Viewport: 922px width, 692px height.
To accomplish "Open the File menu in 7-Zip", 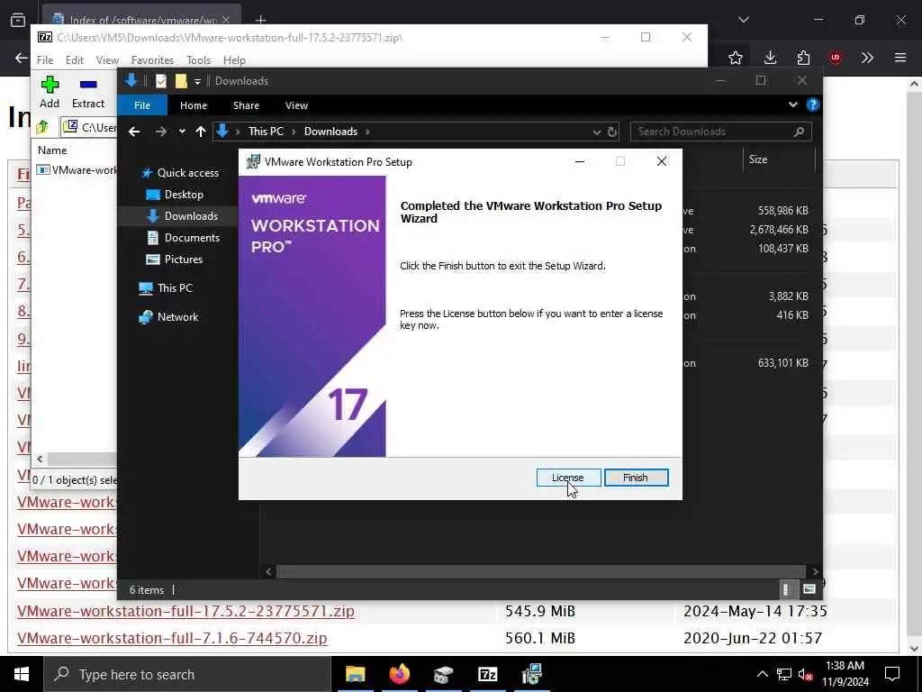I will click(45, 60).
